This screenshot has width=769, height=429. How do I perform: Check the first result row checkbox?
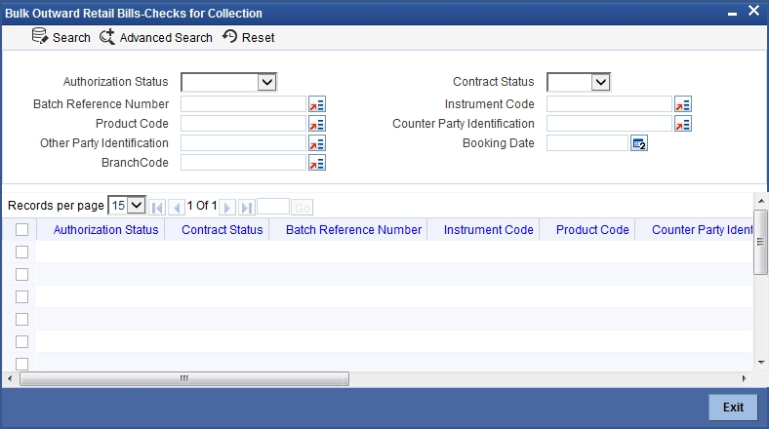[22, 252]
